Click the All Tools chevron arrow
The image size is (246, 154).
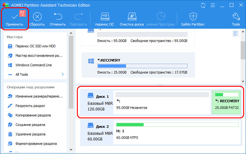pos(63,74)
